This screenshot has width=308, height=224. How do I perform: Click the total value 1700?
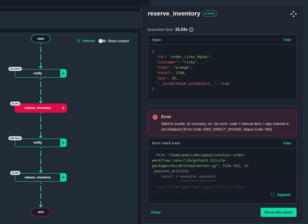(x=180, y=73)
